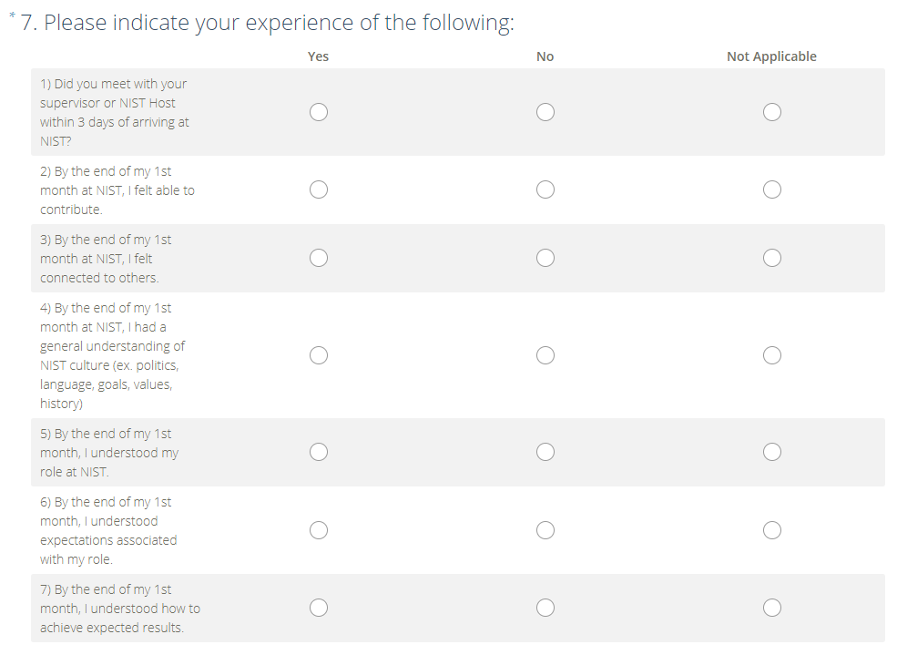This screenshot has height=655, width=897.
Task: Choose Not Applicable for felt connected to others
Action: click(x=772, y=258)
